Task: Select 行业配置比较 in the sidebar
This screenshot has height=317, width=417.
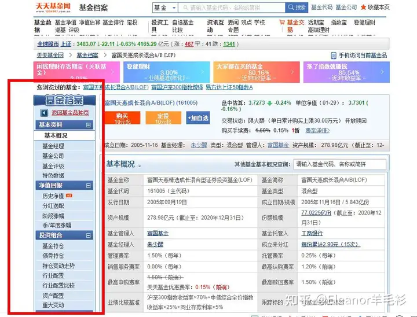Action: click(58, 286)
